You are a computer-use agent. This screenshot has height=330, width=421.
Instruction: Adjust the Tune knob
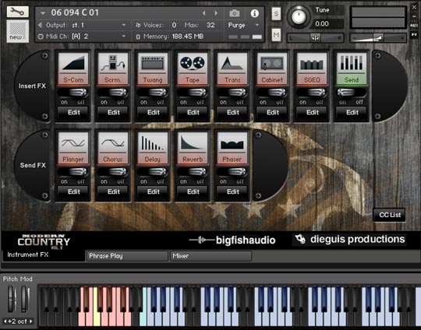(x=299, y=16)
